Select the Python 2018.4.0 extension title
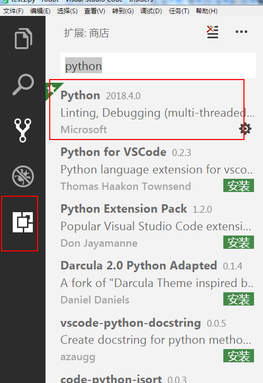Viewport: 263px width, 383px height. [x=80, y=95]
